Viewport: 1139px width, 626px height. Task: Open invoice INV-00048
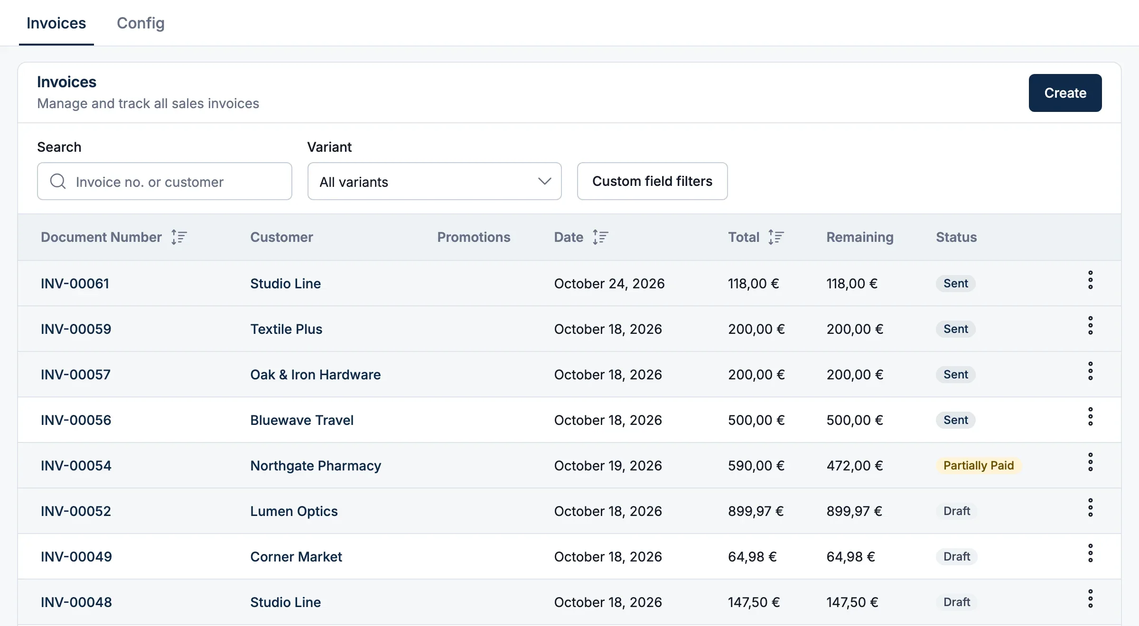76,602
